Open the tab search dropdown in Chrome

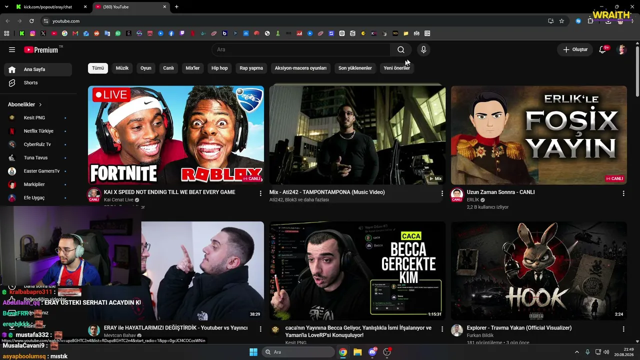6,7
